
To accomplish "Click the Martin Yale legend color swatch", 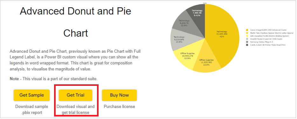I will (x=247, y=33).
